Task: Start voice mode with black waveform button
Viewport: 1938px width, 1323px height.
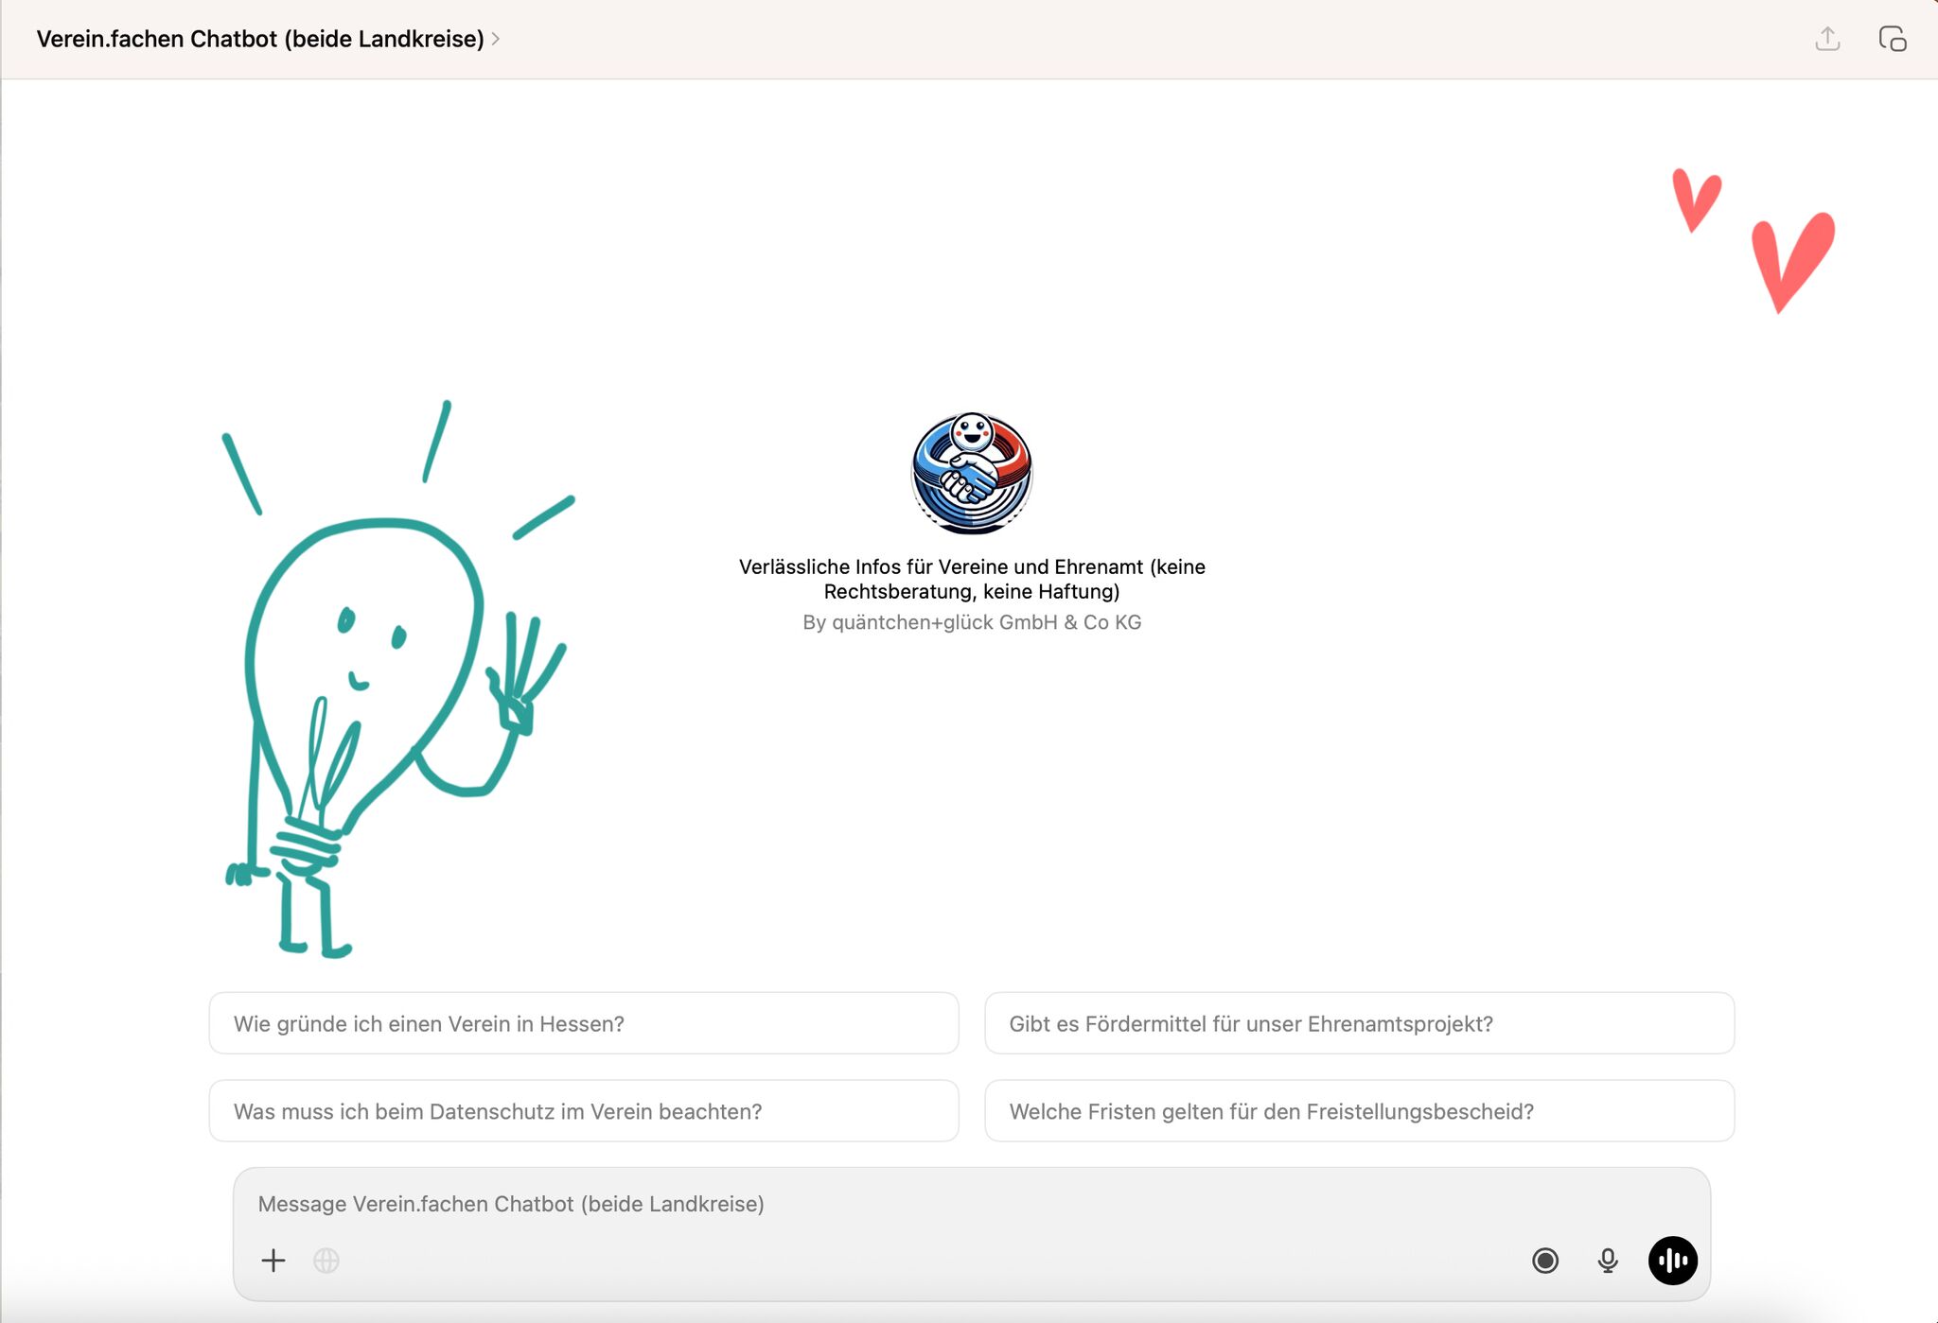Action: [1672, 1260]
